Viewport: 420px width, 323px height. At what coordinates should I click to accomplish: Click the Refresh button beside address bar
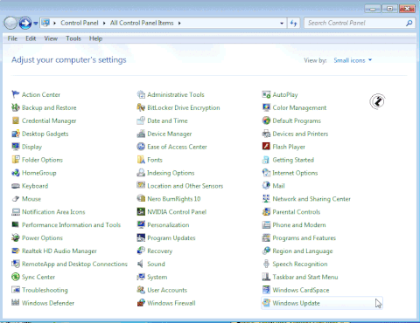[293, 23]
